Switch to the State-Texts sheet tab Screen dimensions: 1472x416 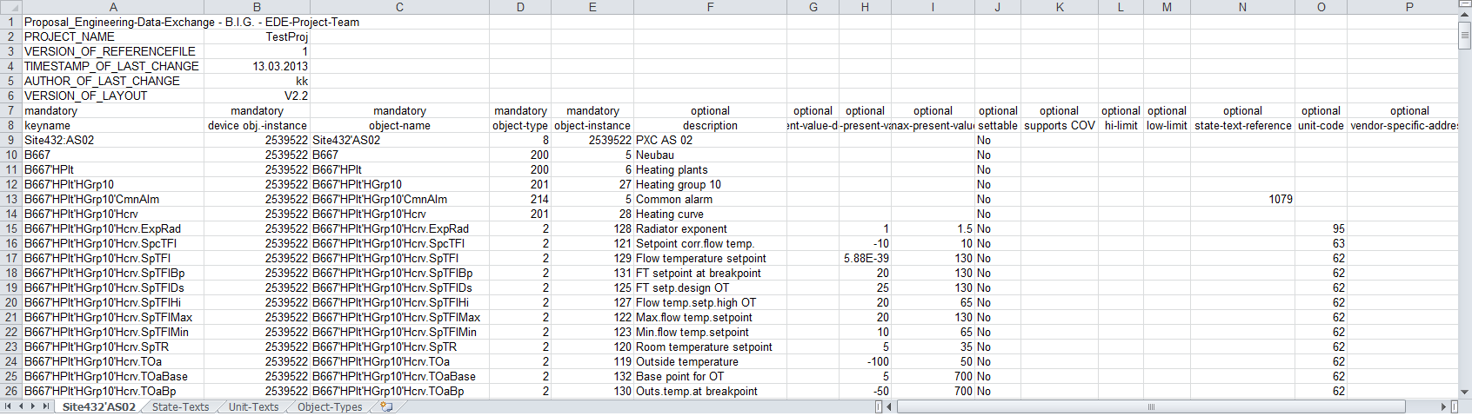pyautogui.click(x=180, y=406)
